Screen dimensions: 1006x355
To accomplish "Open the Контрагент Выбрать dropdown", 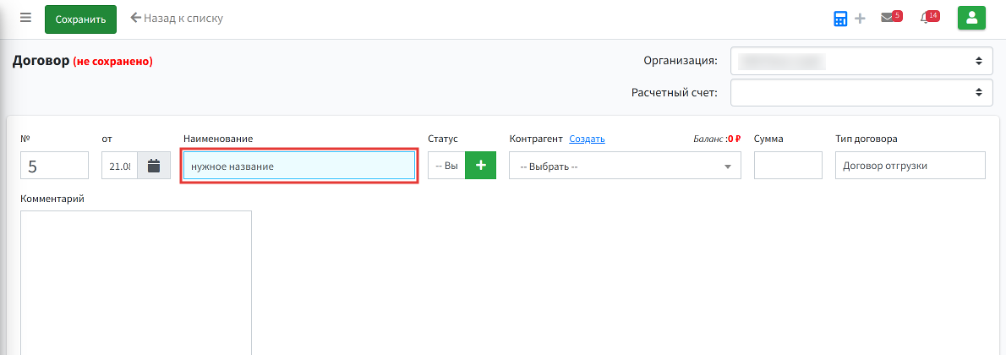I will coord(625,166).
